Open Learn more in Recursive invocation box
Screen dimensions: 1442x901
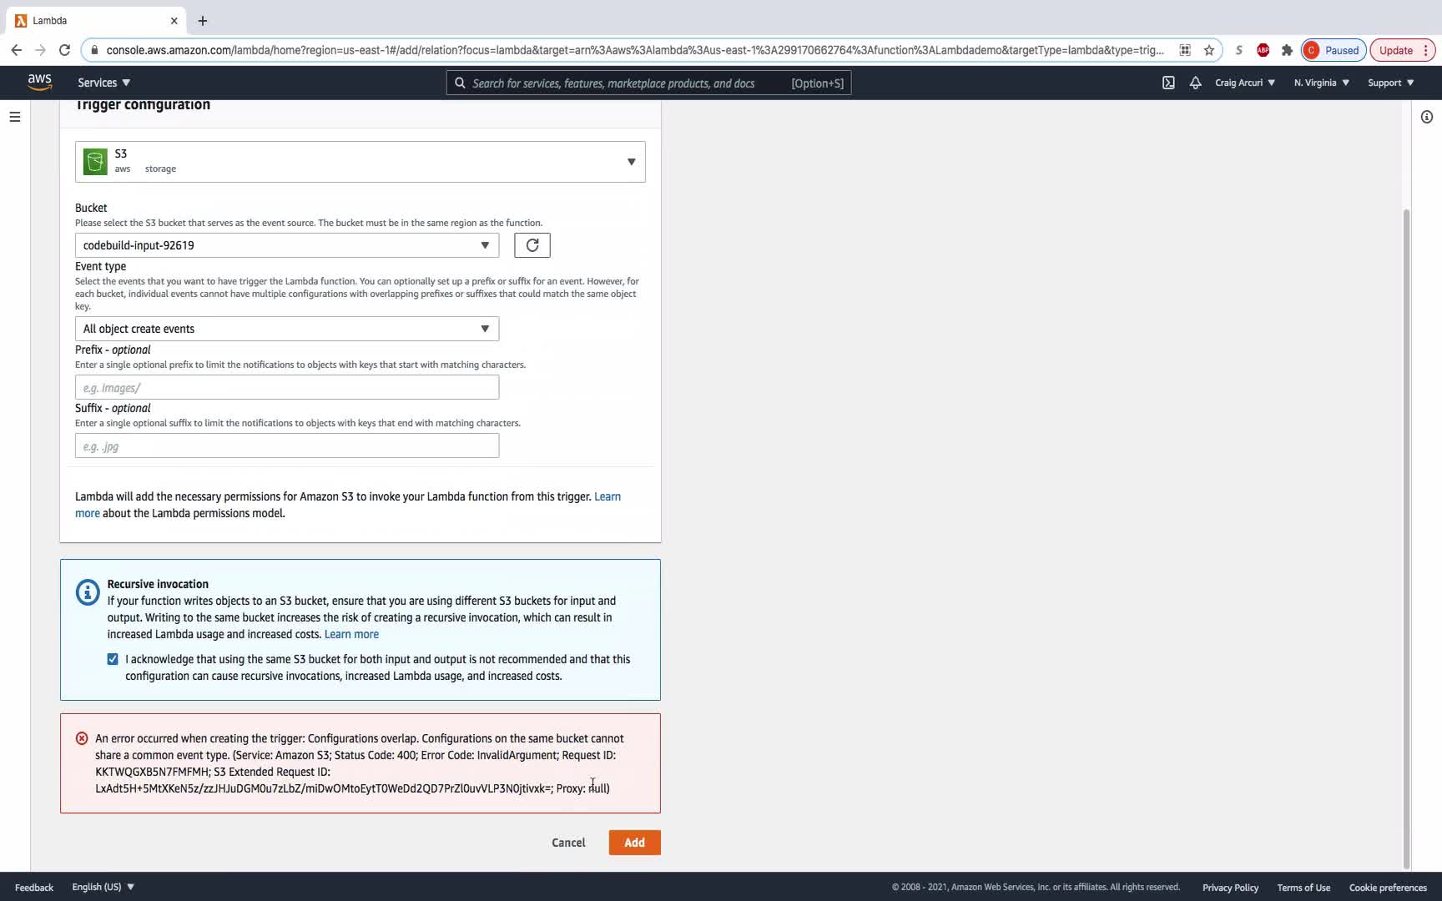(x=351, y=634)
